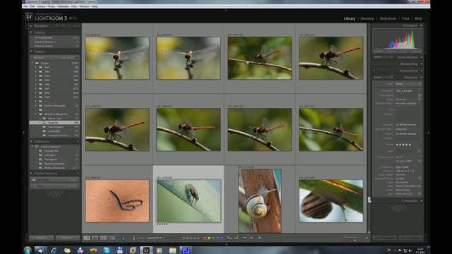Select All Photographs in Catalog
452x254 pixels.
coord(54,37)
